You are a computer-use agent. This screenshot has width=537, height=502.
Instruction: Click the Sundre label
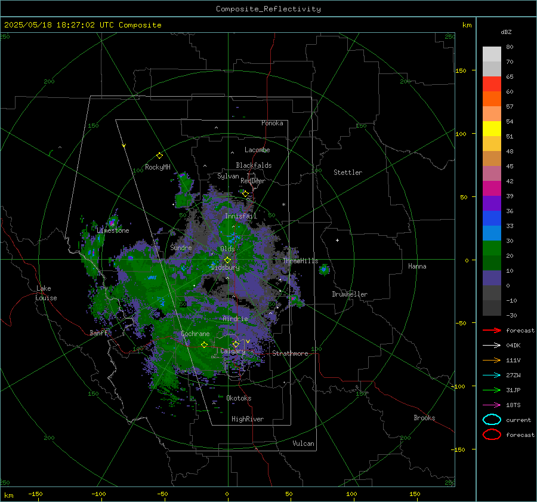[x=181, y=247]
